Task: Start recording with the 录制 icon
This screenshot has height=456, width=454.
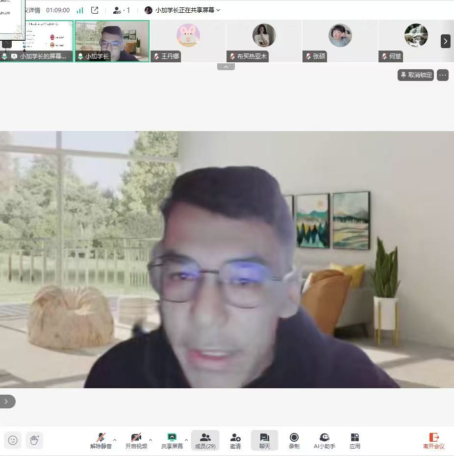Action: point(294,440)
